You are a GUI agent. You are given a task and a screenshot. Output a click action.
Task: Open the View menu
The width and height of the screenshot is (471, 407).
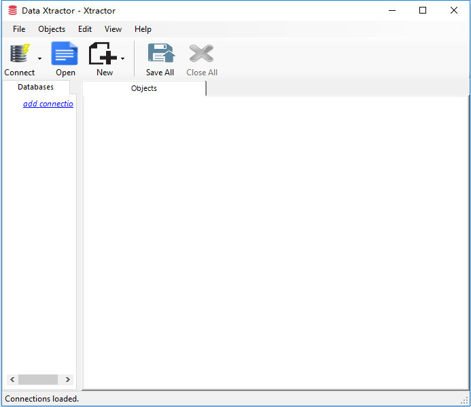113,29
